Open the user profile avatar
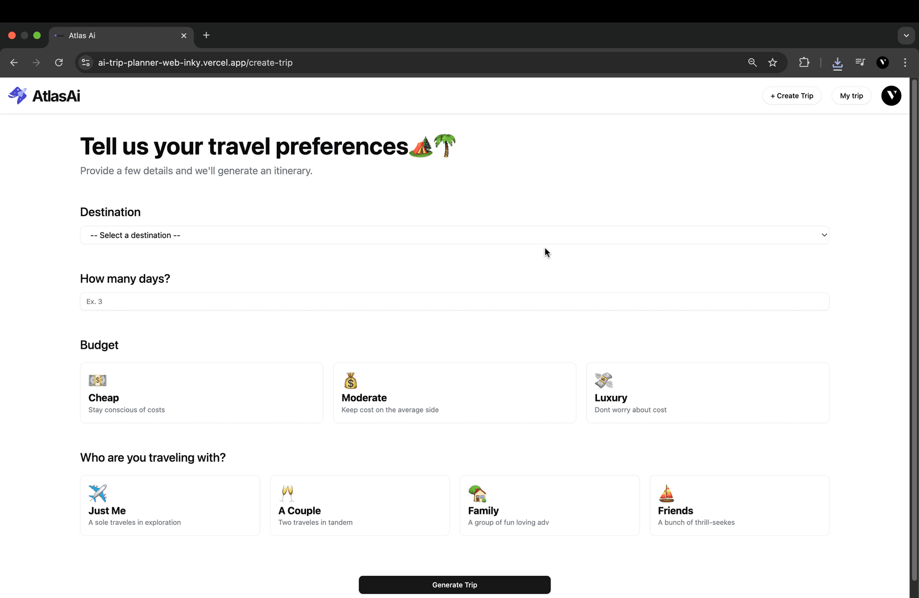This screenshot has width=919, height=598. pos(891,95)
